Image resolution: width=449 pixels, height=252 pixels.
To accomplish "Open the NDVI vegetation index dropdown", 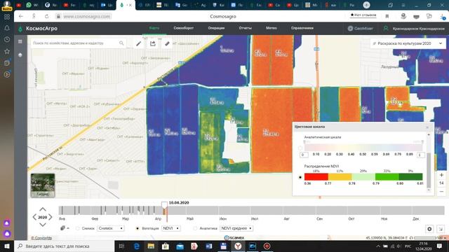I will [x=171, y=228].
